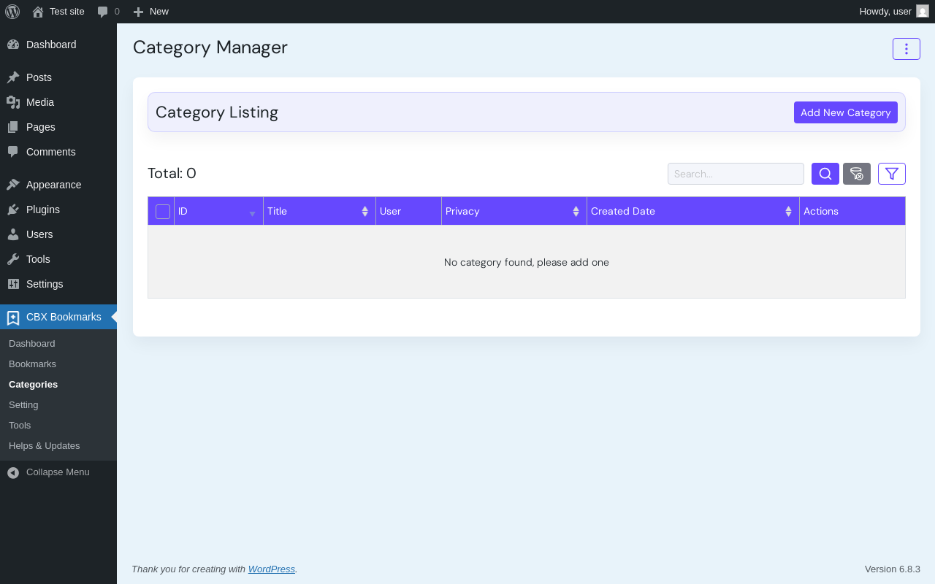Click the CBX Bookmarks menu item

pos(58,317)
